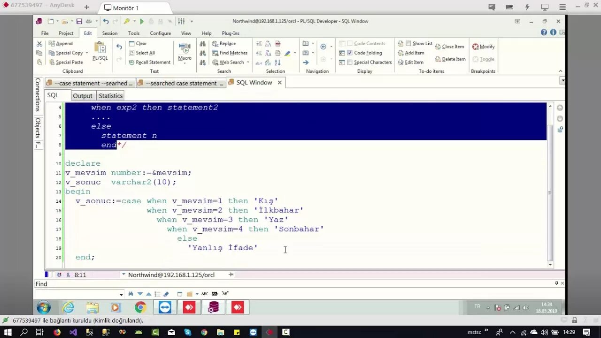Screen dimensions: 601x338
Task: Click the Log on key icon
Action: tap(126, 21)
